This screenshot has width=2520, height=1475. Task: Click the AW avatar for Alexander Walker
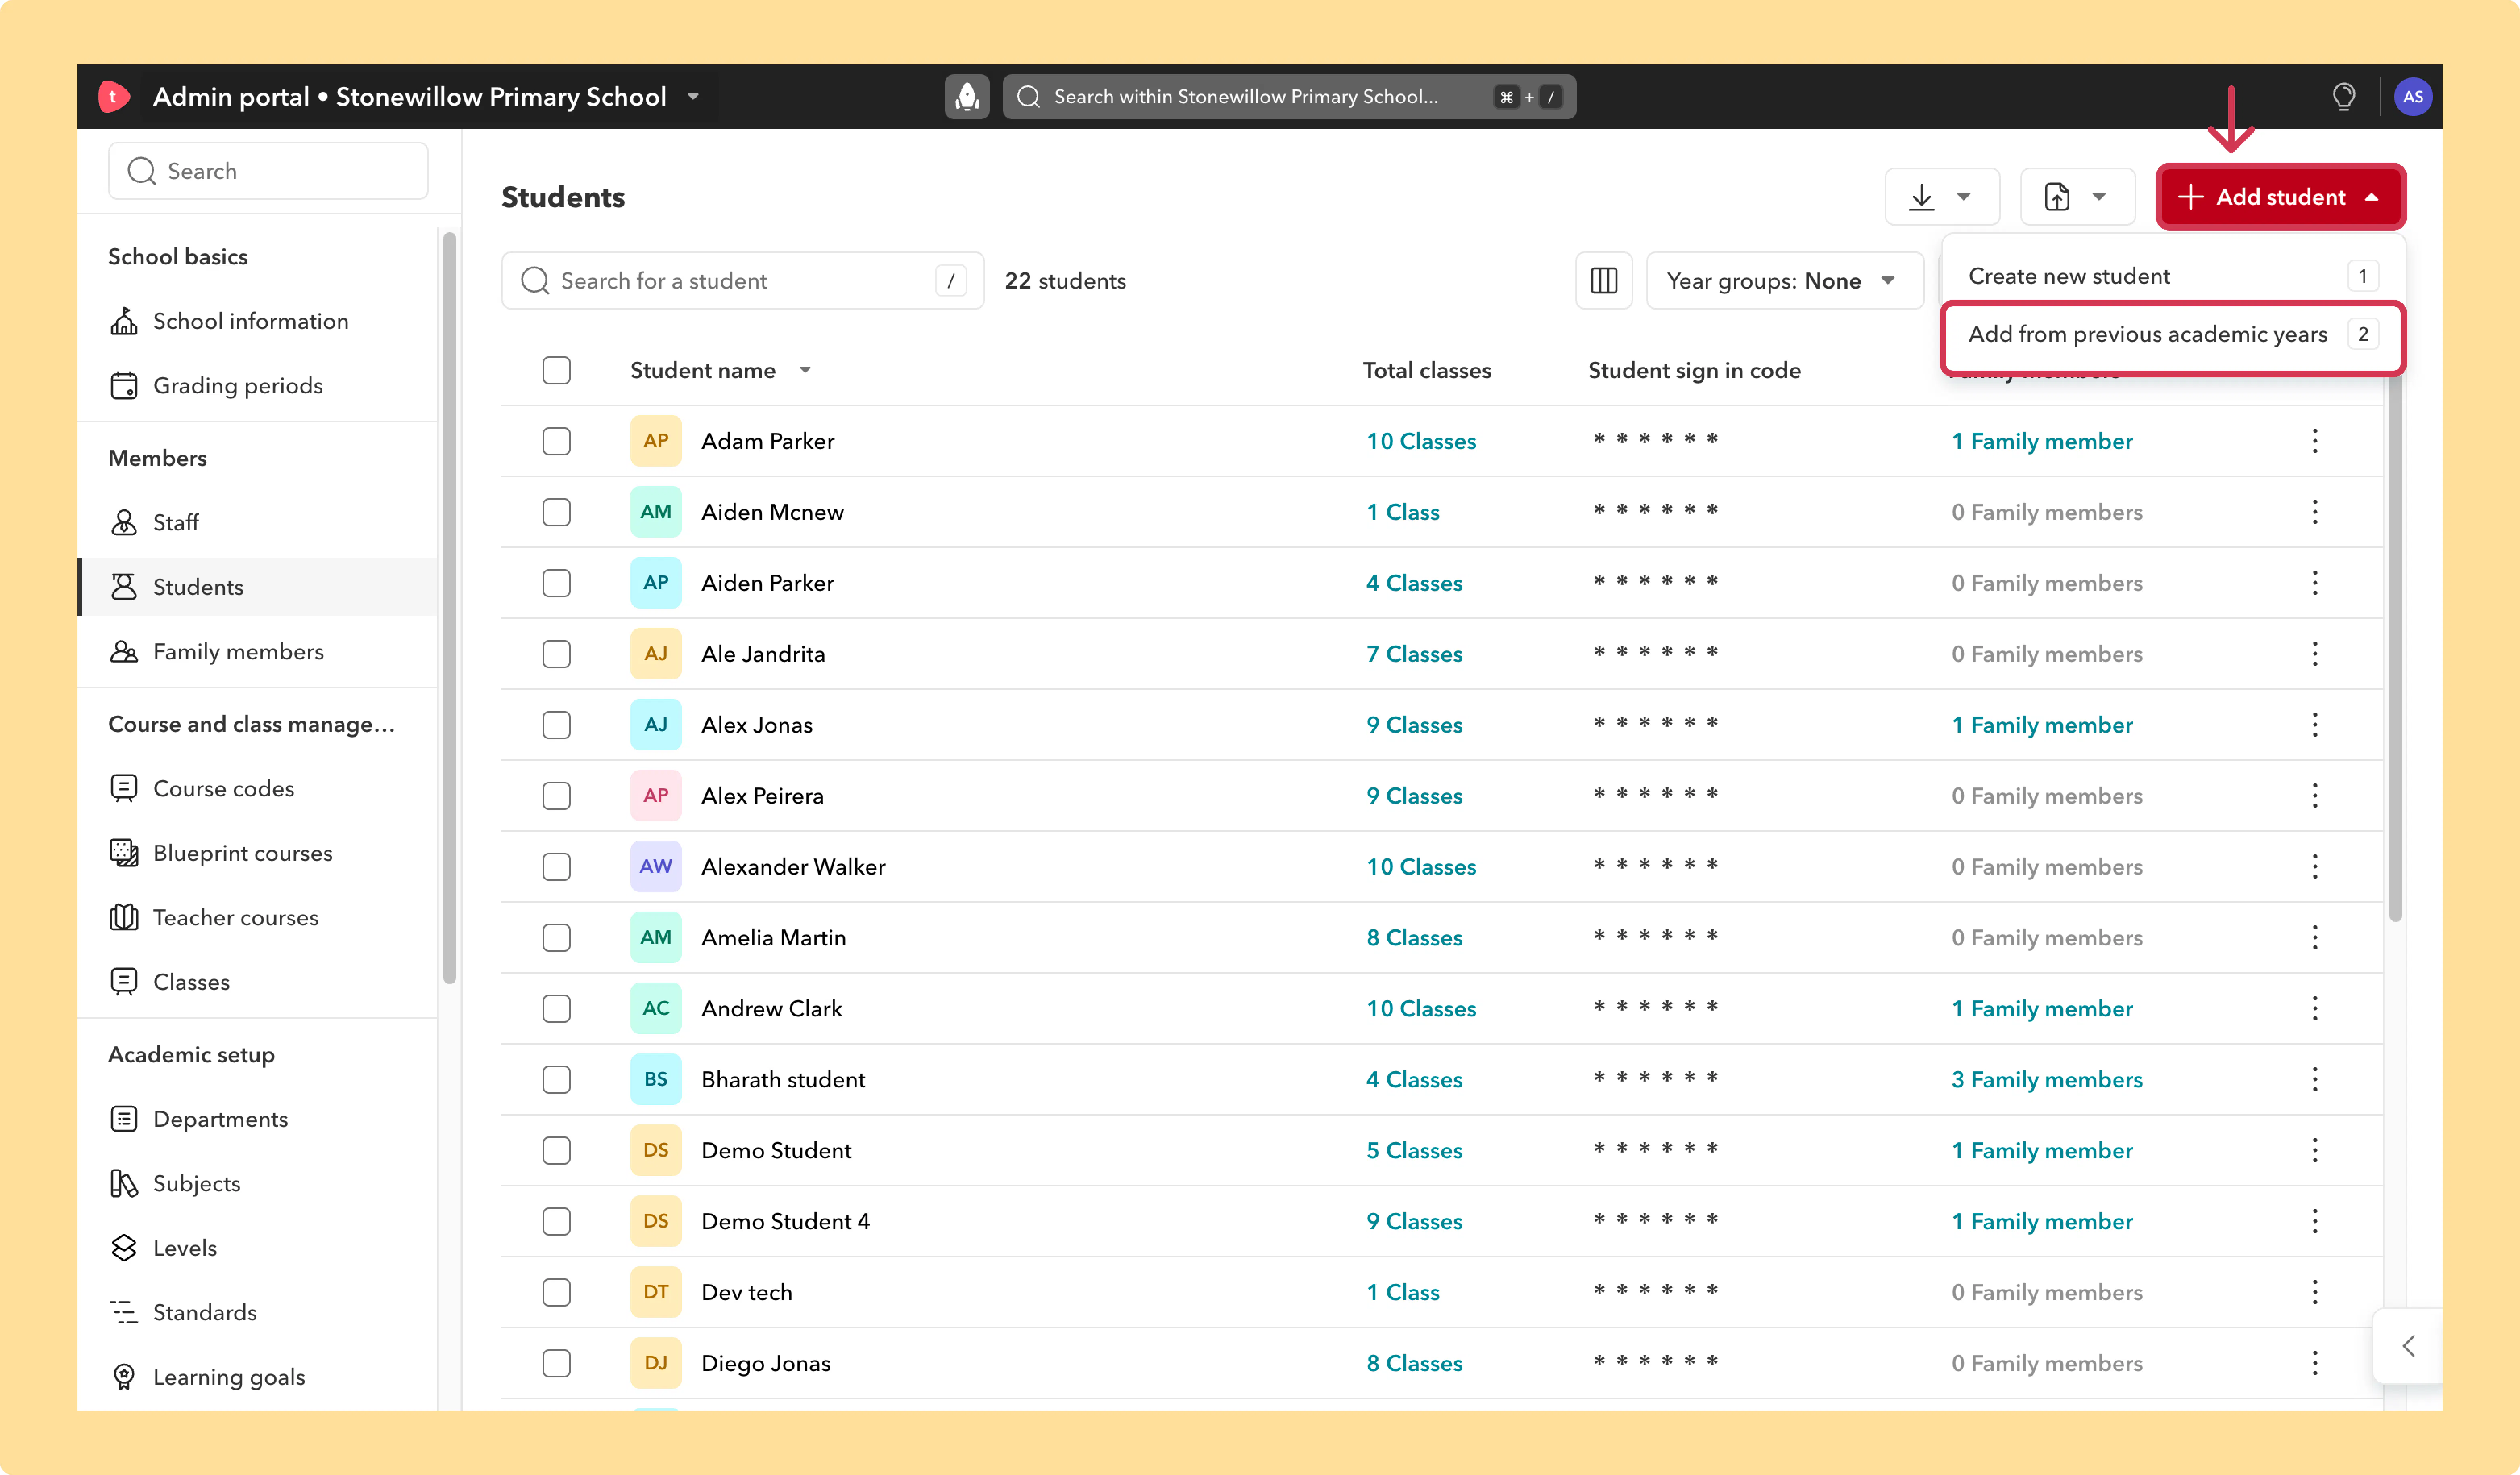pos(656,867)
